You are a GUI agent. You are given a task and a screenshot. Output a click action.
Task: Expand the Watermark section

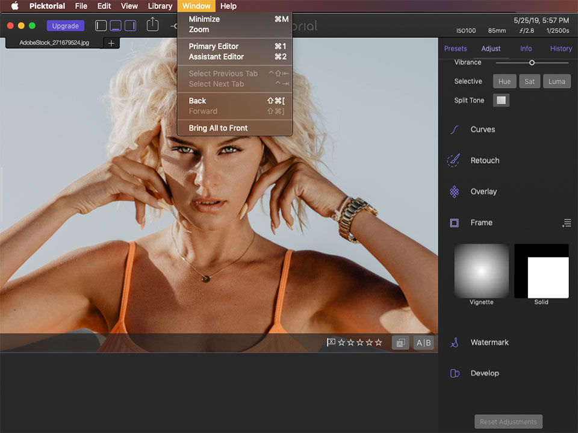tap(489, 342)
